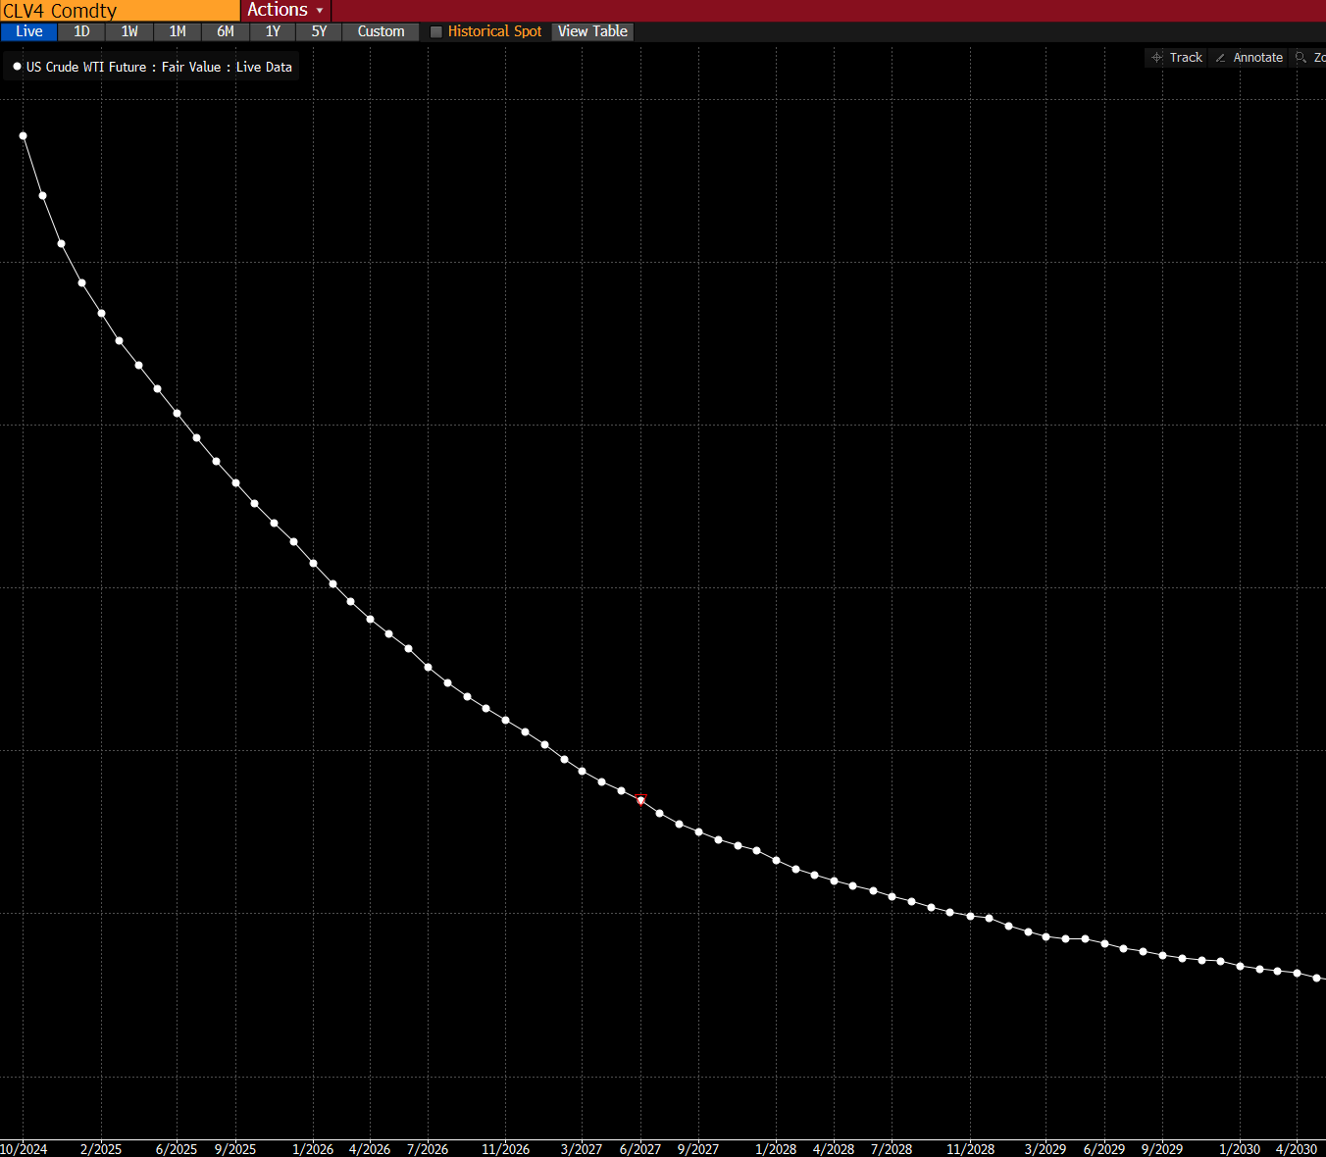Select the 1M range tab
Image resolution: width=1326 pixels, height=1157 pixels.
point(178,31)
